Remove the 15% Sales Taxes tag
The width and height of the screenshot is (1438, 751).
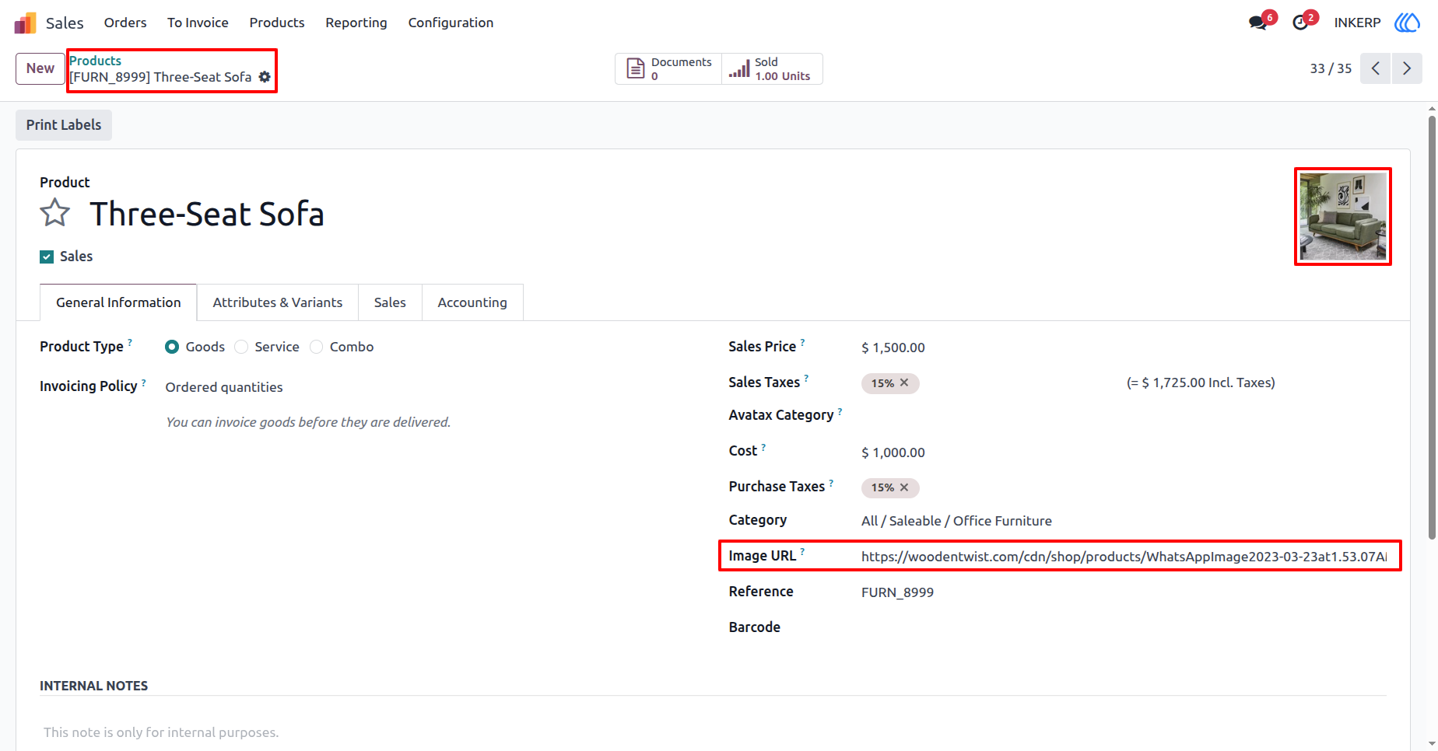tap(904, 382)
